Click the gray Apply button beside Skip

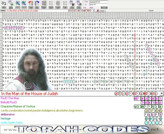pos(104,7)
